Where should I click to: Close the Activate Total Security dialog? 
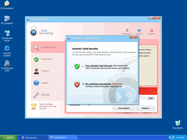click(x=133, y=38)
